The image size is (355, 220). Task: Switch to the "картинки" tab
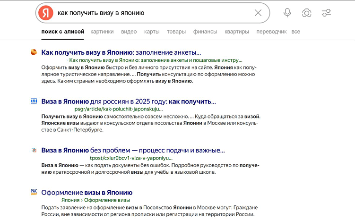pos(102,32)
